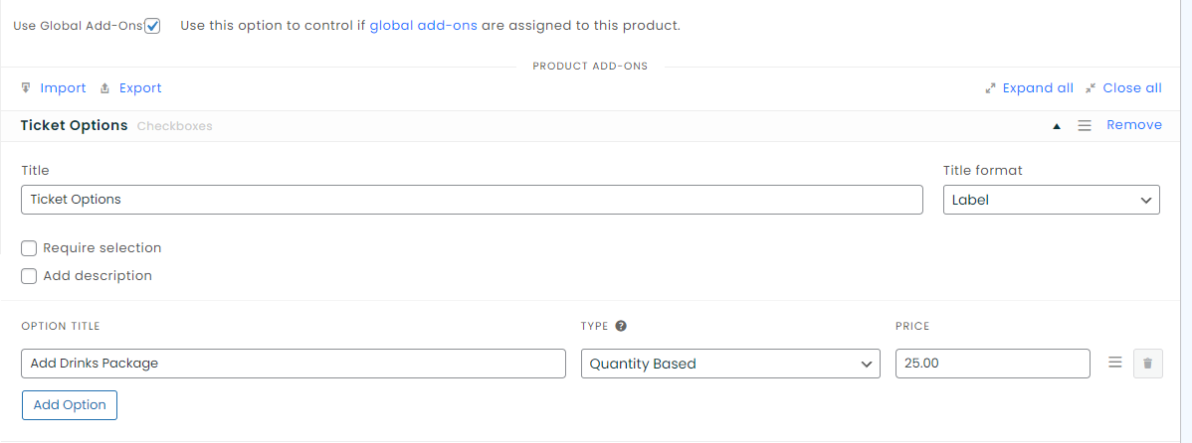Click the Close all arrows icon
Image resolution: width=1192 pixels, height=443 pixels.
[1091, 88]
